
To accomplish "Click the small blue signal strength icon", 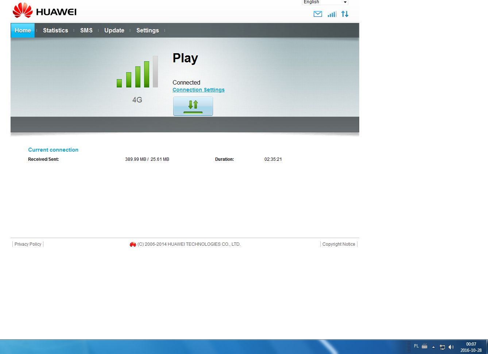I will tap(332, 14).
